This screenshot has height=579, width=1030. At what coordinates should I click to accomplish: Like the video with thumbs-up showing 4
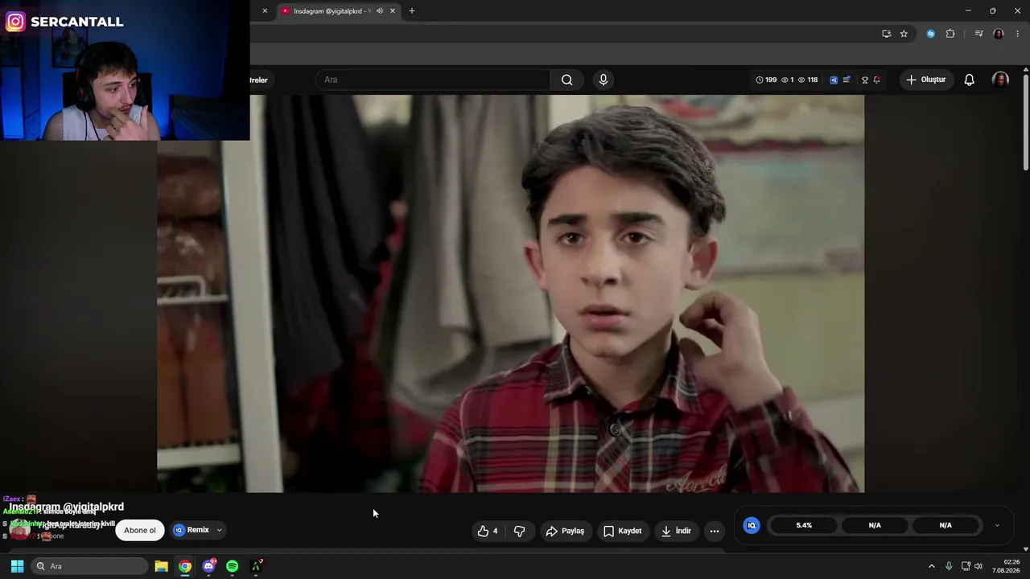[488, 531]
